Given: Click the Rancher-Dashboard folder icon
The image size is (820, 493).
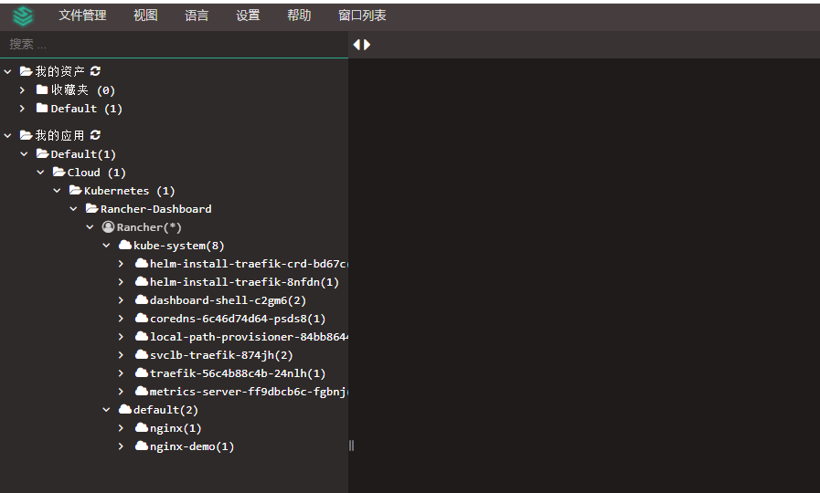Looking at the screenshot, I should tap(92, 208).
